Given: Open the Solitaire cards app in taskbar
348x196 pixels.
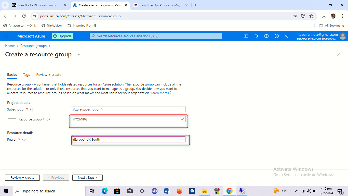Looking at the screenshot, I should click(192, 191).
